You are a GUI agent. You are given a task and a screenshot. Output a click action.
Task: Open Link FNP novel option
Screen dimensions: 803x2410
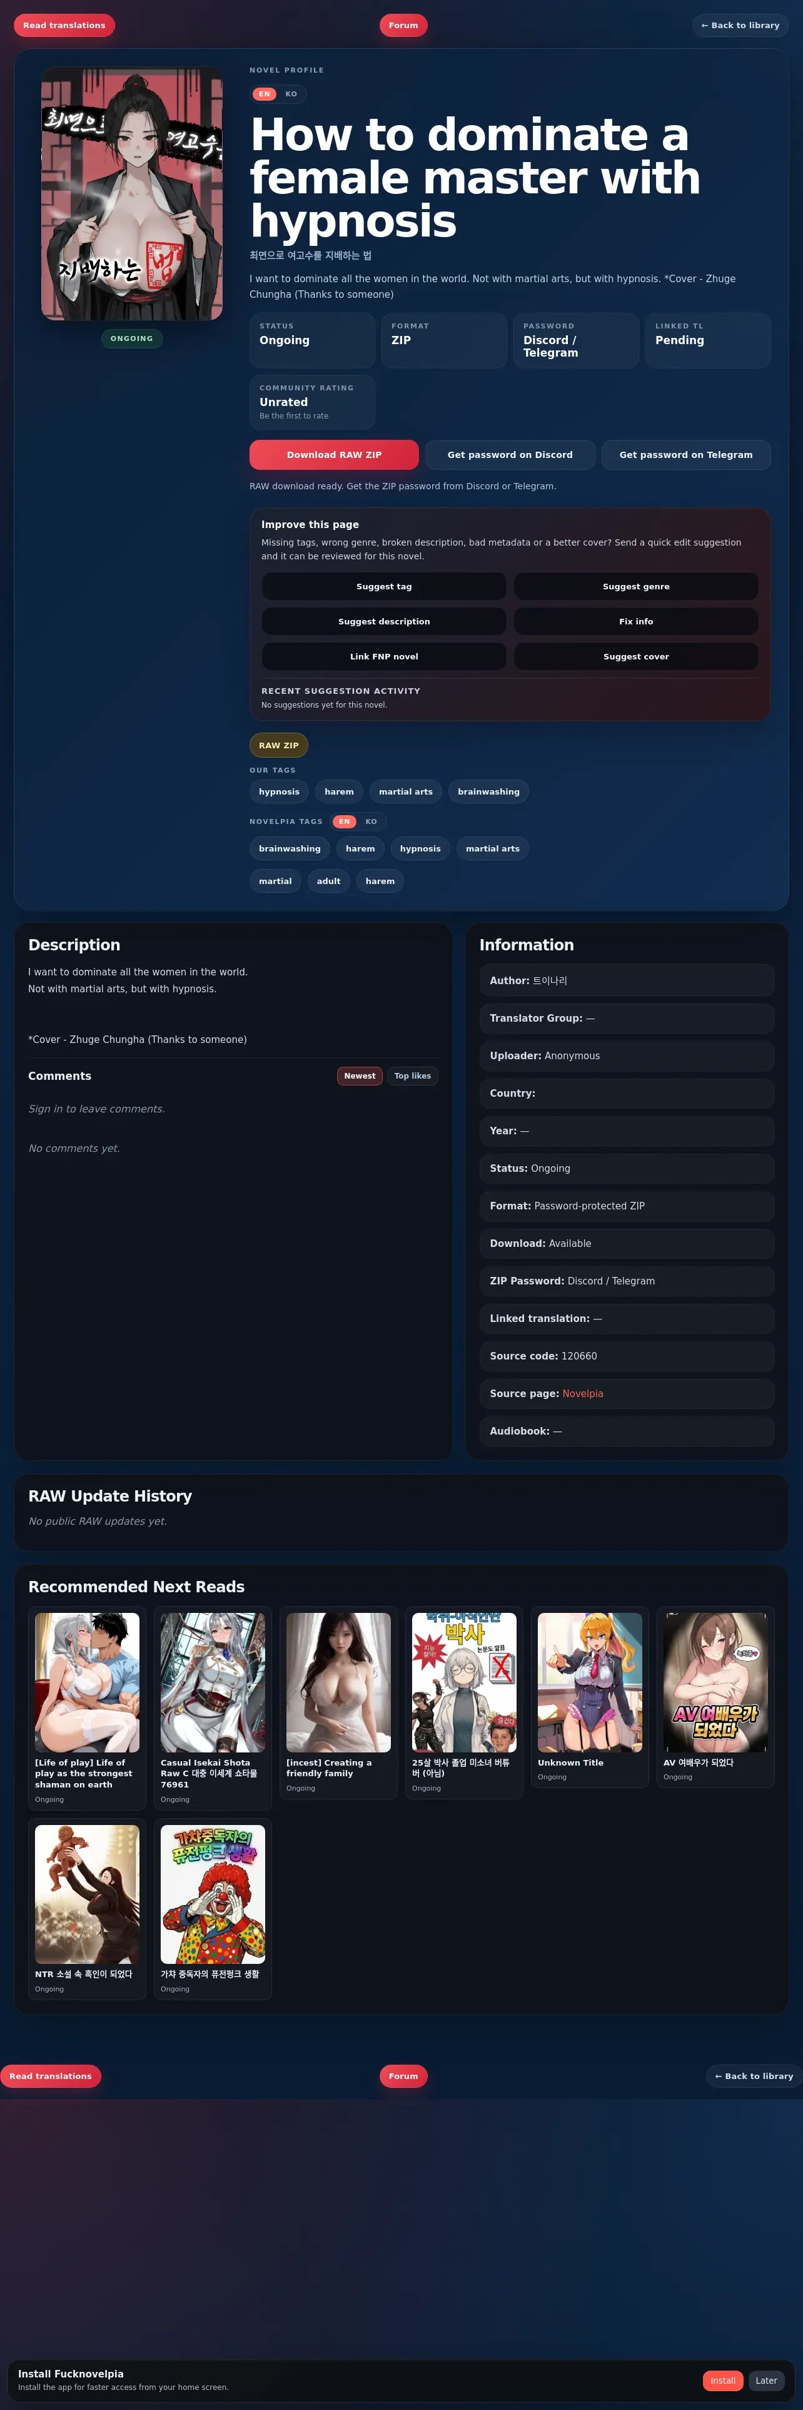point(384,657)
